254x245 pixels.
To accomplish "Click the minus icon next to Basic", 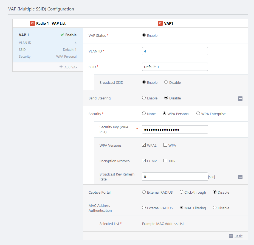I will pyautogui.click(x=231, y=236).
